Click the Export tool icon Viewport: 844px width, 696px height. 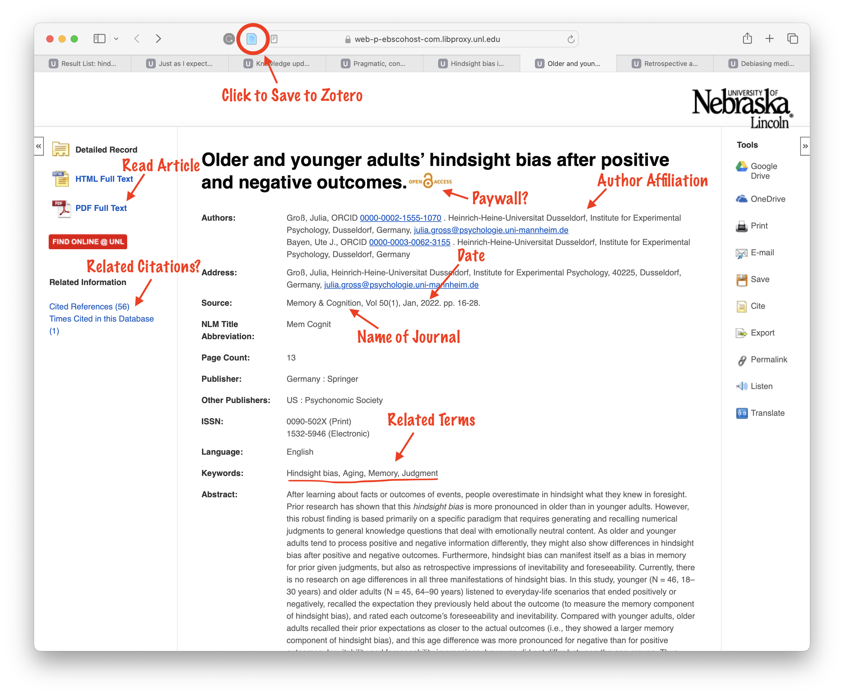[741, 333]
